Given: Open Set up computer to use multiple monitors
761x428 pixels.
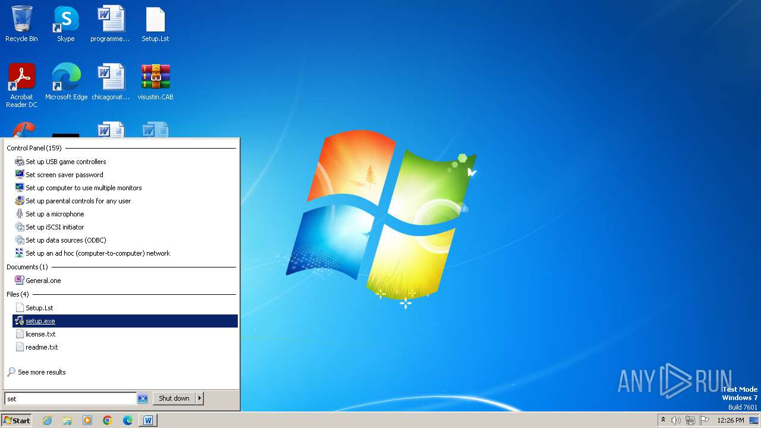Looking at the screenshot, I should tap(125, 188).
